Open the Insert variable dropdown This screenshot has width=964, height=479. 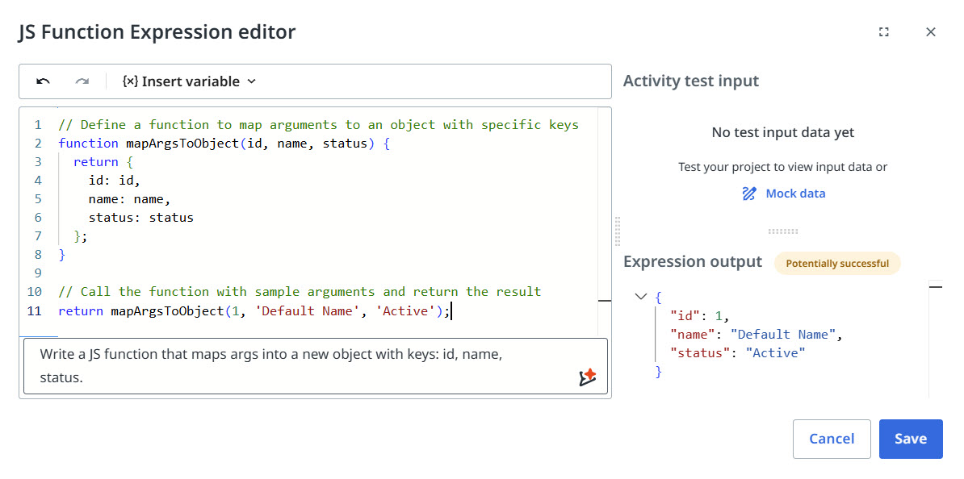point(250,81)
